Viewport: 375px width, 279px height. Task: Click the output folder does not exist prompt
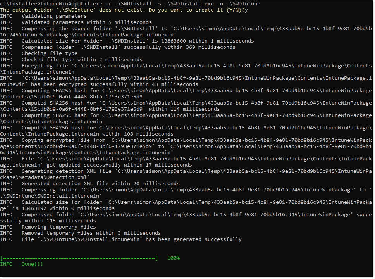tap(124, 10)
